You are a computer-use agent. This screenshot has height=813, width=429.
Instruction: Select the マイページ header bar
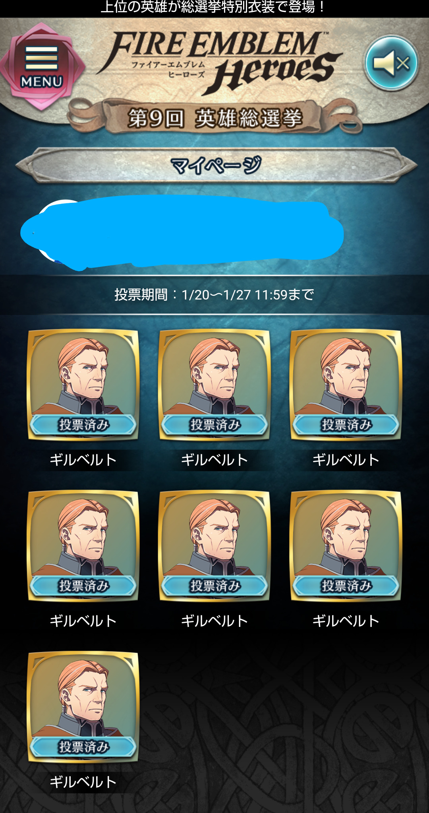point(216,165)
